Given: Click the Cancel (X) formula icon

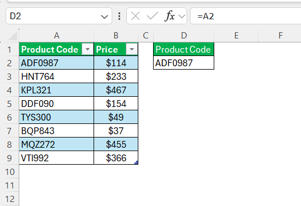Looking at the screenshot, I should coord(135,16).
